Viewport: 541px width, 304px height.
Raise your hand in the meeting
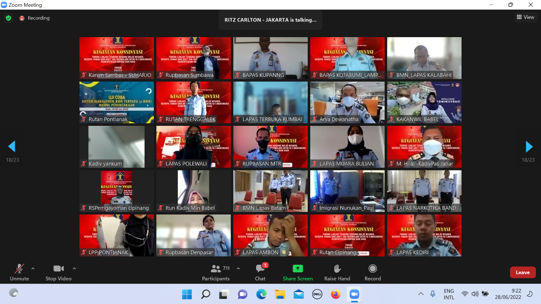click(x=337, y=272)
